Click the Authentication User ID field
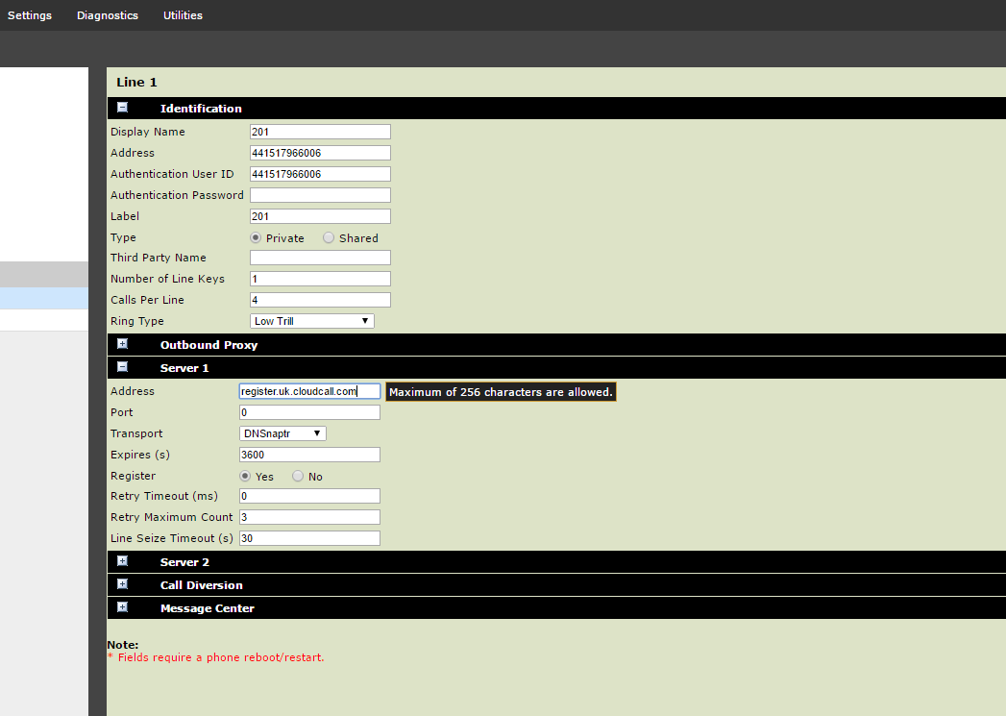 (320, 174)
